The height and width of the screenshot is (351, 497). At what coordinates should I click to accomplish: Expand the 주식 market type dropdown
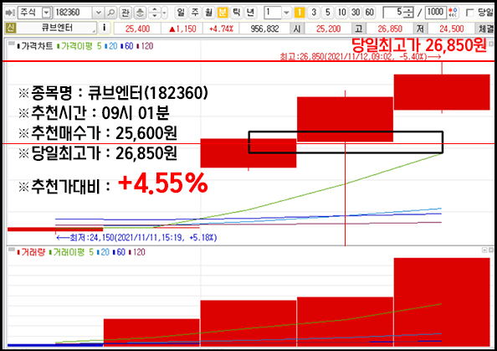(46, 13)
